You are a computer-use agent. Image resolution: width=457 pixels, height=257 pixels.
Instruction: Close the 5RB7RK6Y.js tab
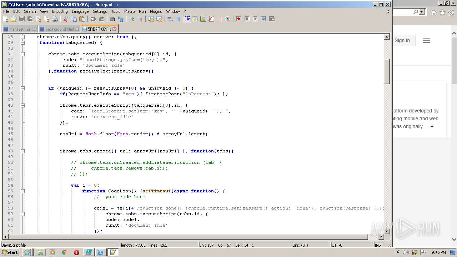(x=114, y=29)
